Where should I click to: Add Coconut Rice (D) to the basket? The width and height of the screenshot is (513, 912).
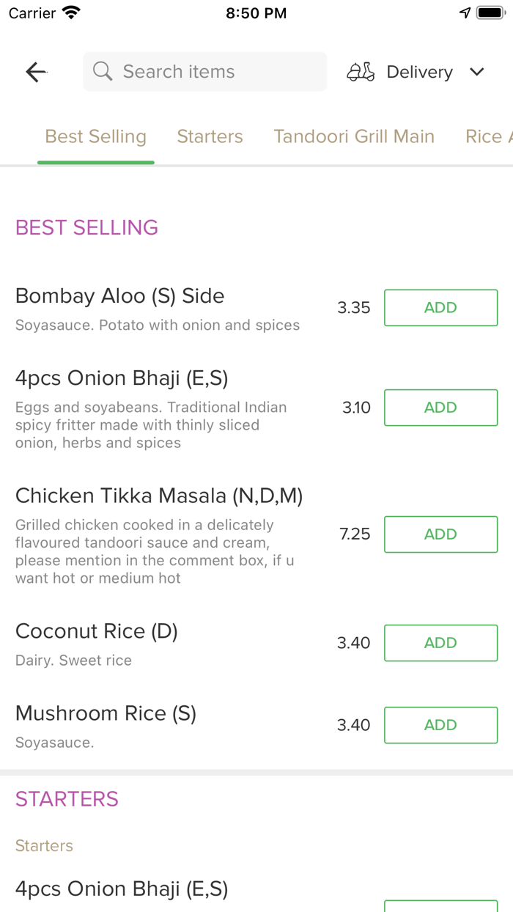(440, 642)
